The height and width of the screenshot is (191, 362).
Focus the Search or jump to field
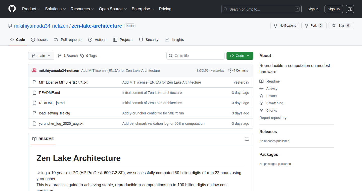pyautogui.click(x=261, y=9)
